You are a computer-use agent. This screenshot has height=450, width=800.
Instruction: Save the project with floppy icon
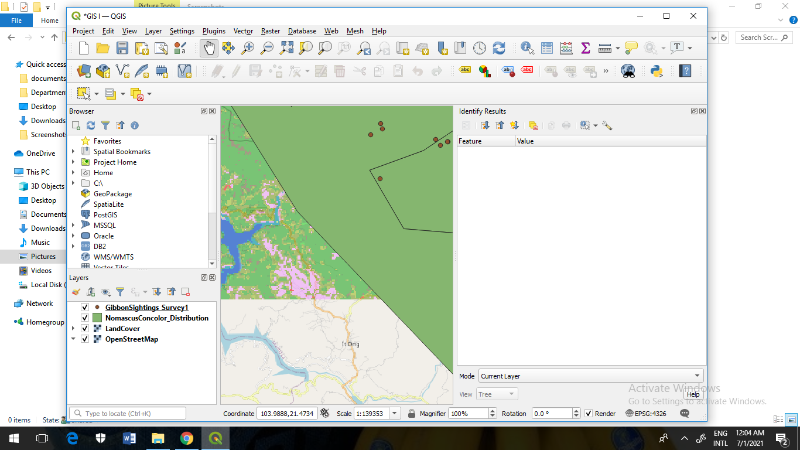[x=122, y=48]
